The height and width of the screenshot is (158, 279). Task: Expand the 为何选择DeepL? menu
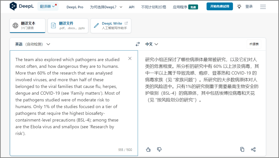tap(106, 7)
